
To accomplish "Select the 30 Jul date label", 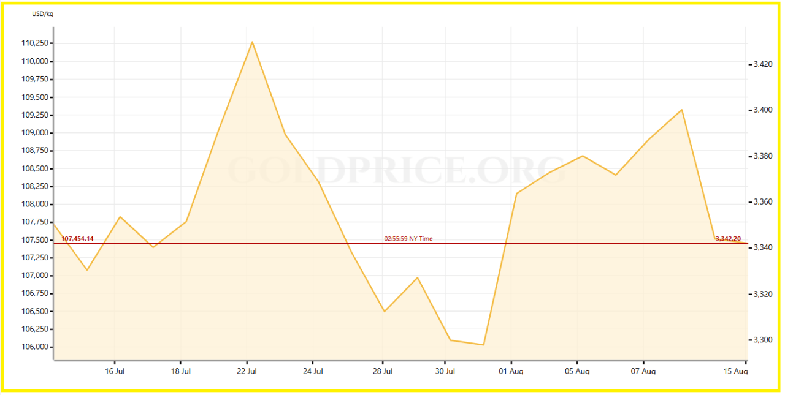I will coord(446,371).
